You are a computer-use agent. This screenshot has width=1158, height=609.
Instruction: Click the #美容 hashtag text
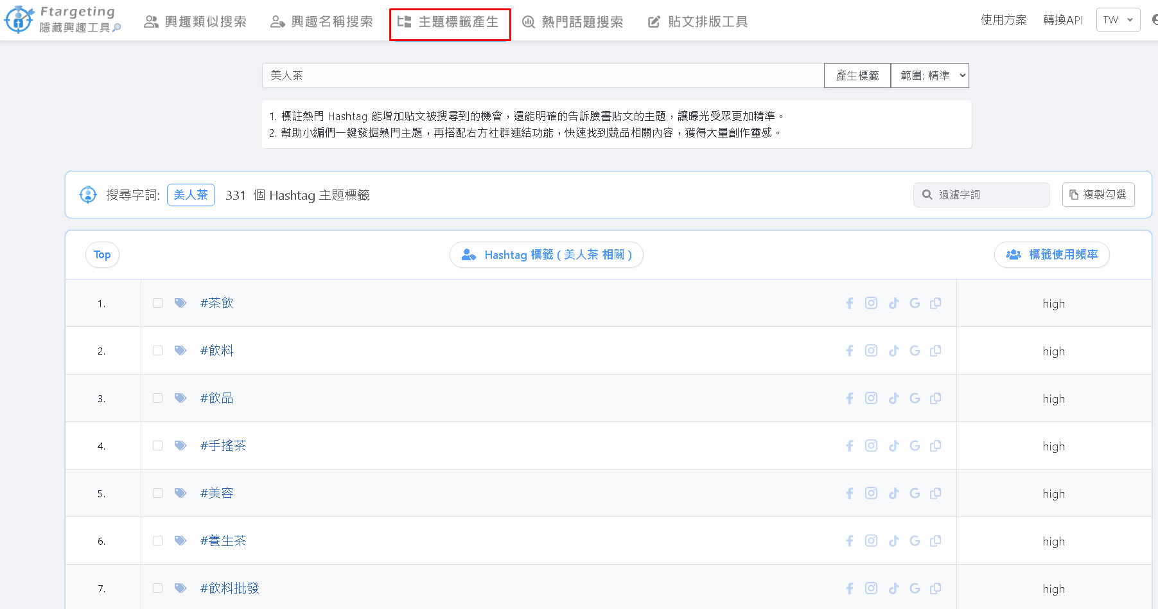pos(217,493)
